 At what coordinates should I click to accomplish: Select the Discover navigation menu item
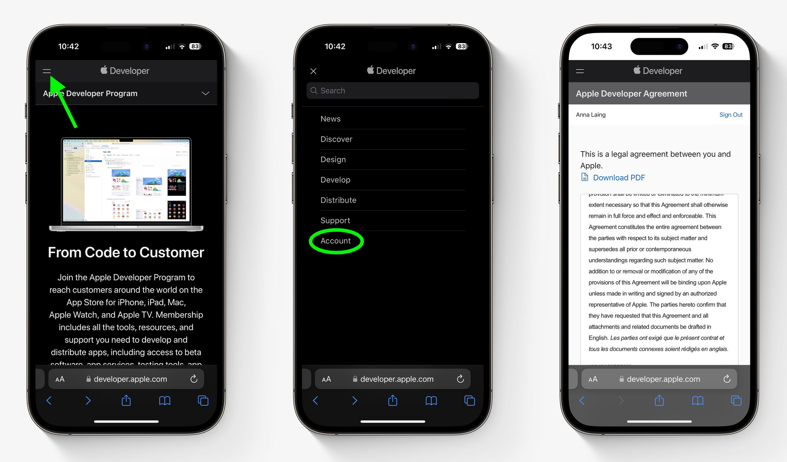(x=336, y=138)
